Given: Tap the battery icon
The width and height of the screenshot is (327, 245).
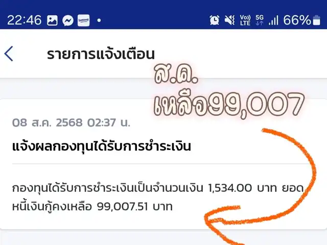Looking at the screenshot, I should (317, 20).
